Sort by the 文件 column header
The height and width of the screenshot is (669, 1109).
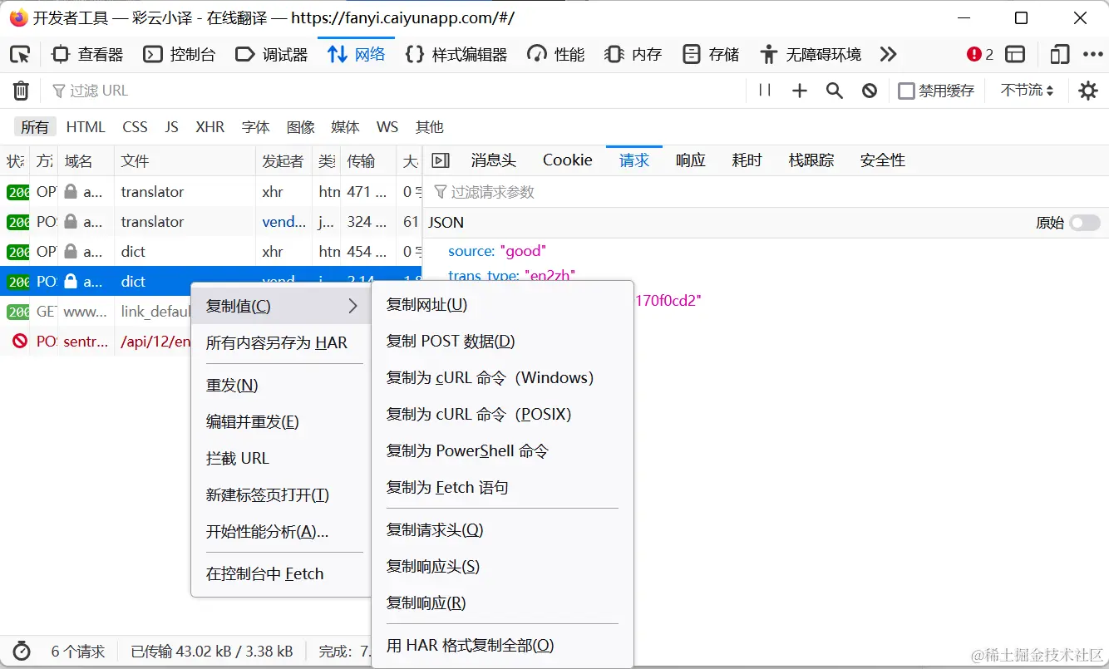coord(185,161)
